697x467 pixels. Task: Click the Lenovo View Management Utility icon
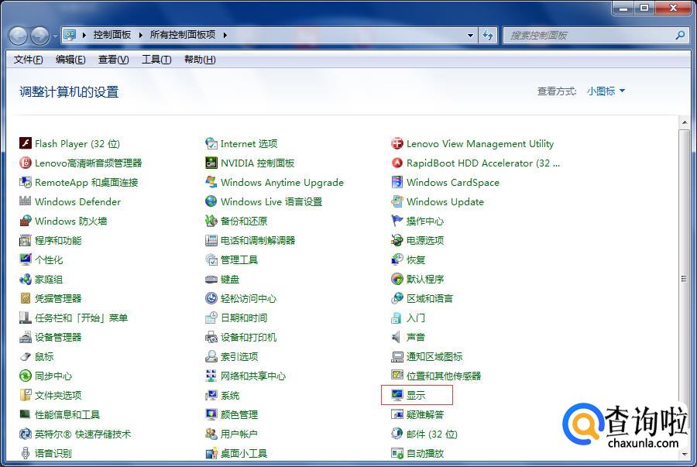click(397, 143)
